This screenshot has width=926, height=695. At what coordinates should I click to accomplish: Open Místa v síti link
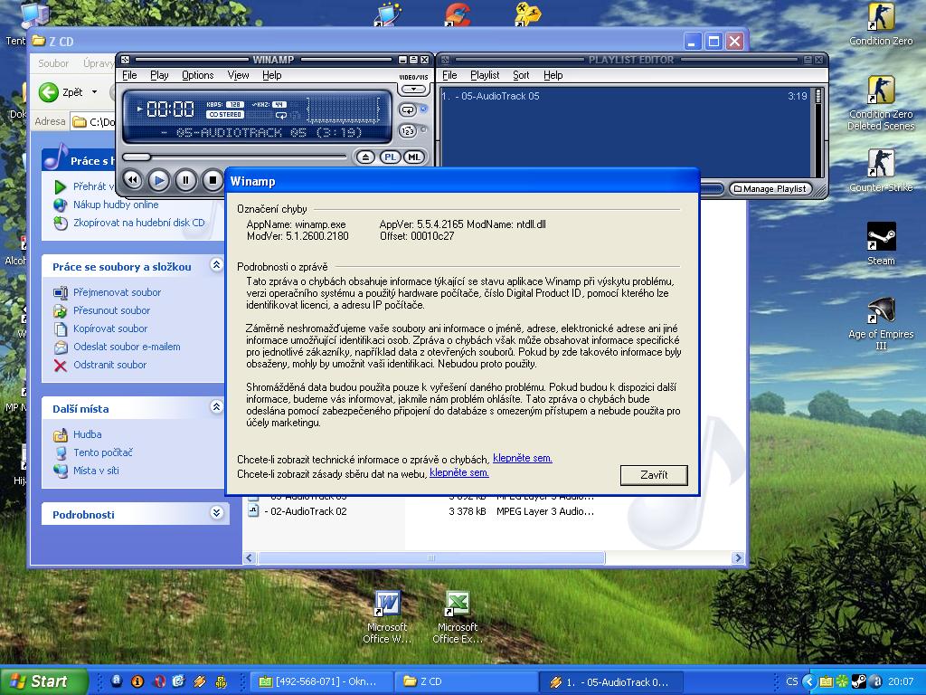(96, 471)
